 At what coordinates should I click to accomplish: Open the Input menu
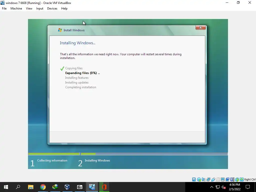pos(40,8)
